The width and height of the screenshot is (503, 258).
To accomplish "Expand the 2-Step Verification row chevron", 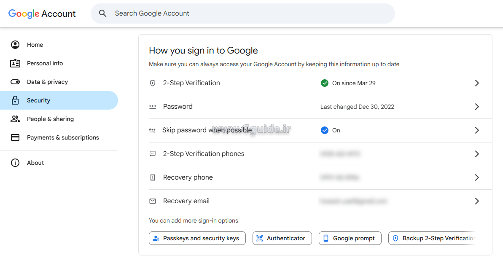I will pos(477,83).
